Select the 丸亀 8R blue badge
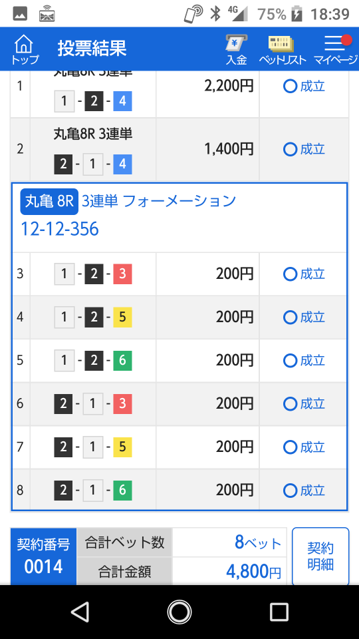 click(49, 202)
